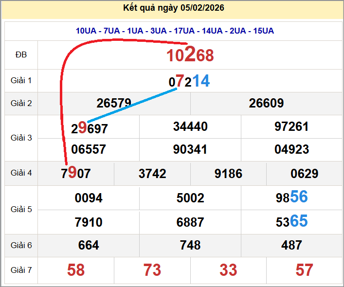Screen dimensions: 344x287
Task: Select the Giải 7 number 58
Action: [x=76, y=270]
